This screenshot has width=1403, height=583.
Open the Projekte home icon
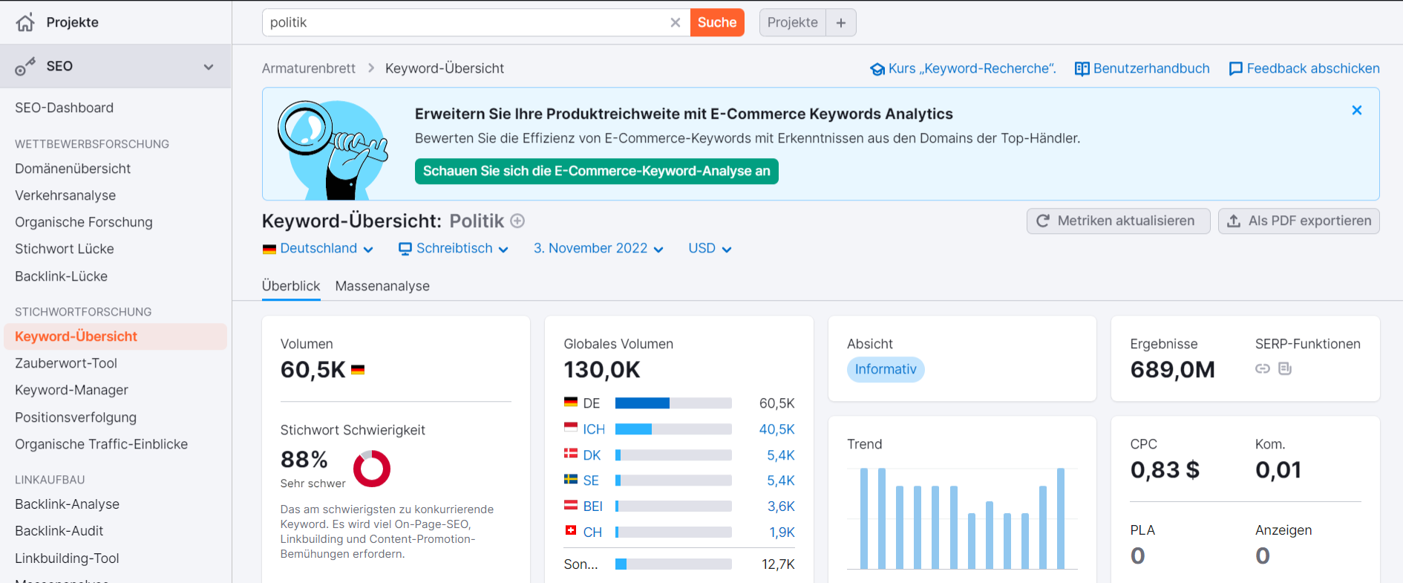click(x=25, y=22)
